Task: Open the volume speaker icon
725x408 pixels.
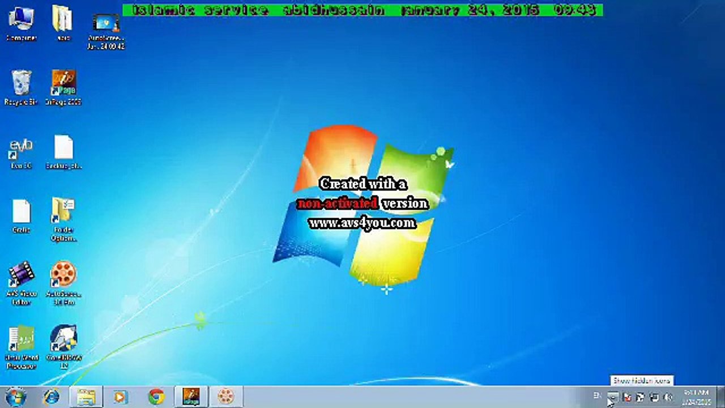Action: click(x=668, y=397)
